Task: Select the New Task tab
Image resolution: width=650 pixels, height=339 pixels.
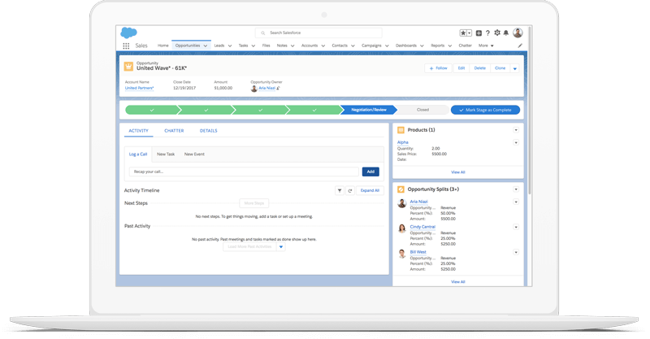Action: click(166, 154)
